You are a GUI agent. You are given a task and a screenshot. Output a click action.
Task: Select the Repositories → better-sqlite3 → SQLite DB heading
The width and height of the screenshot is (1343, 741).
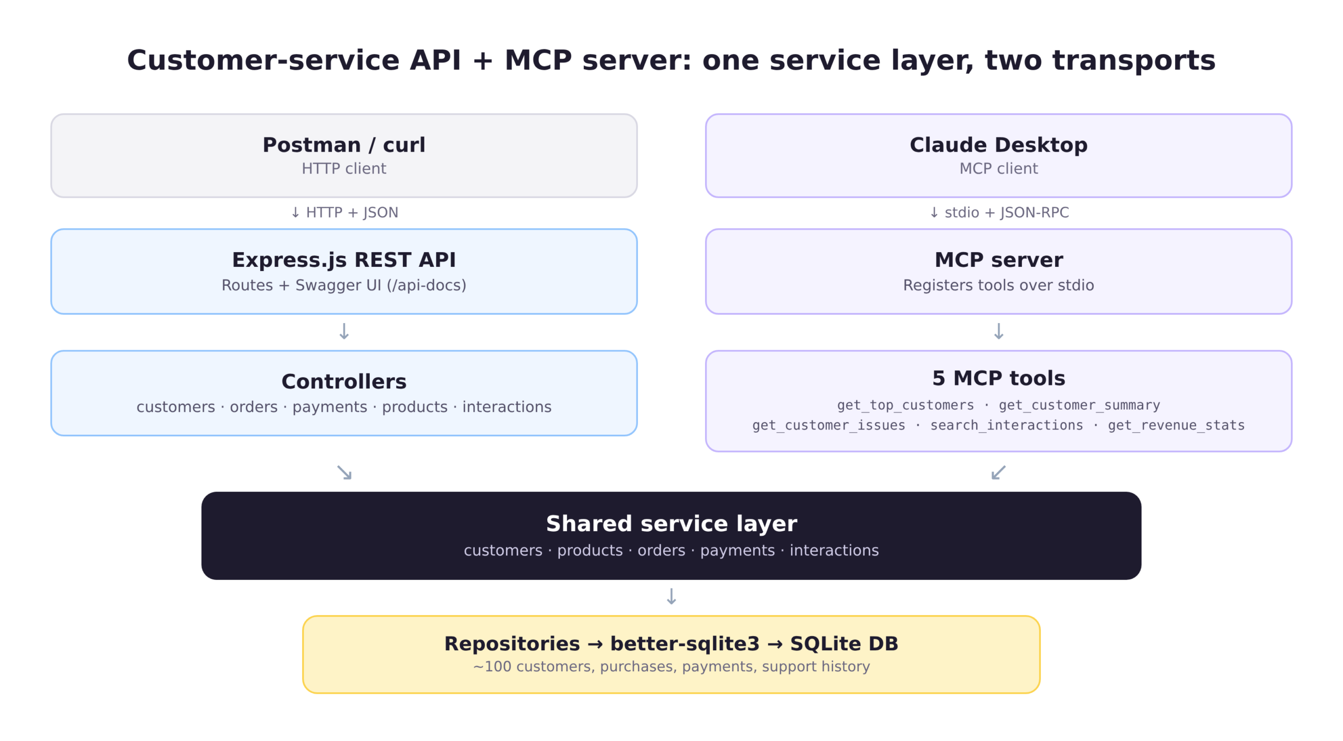[x=671, y=644]
